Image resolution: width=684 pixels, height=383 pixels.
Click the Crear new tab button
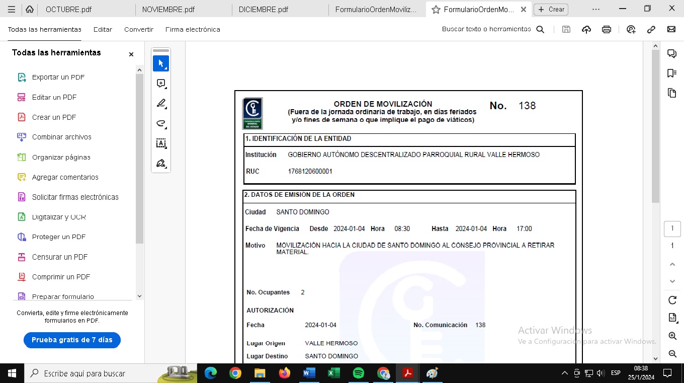[551, 9]
